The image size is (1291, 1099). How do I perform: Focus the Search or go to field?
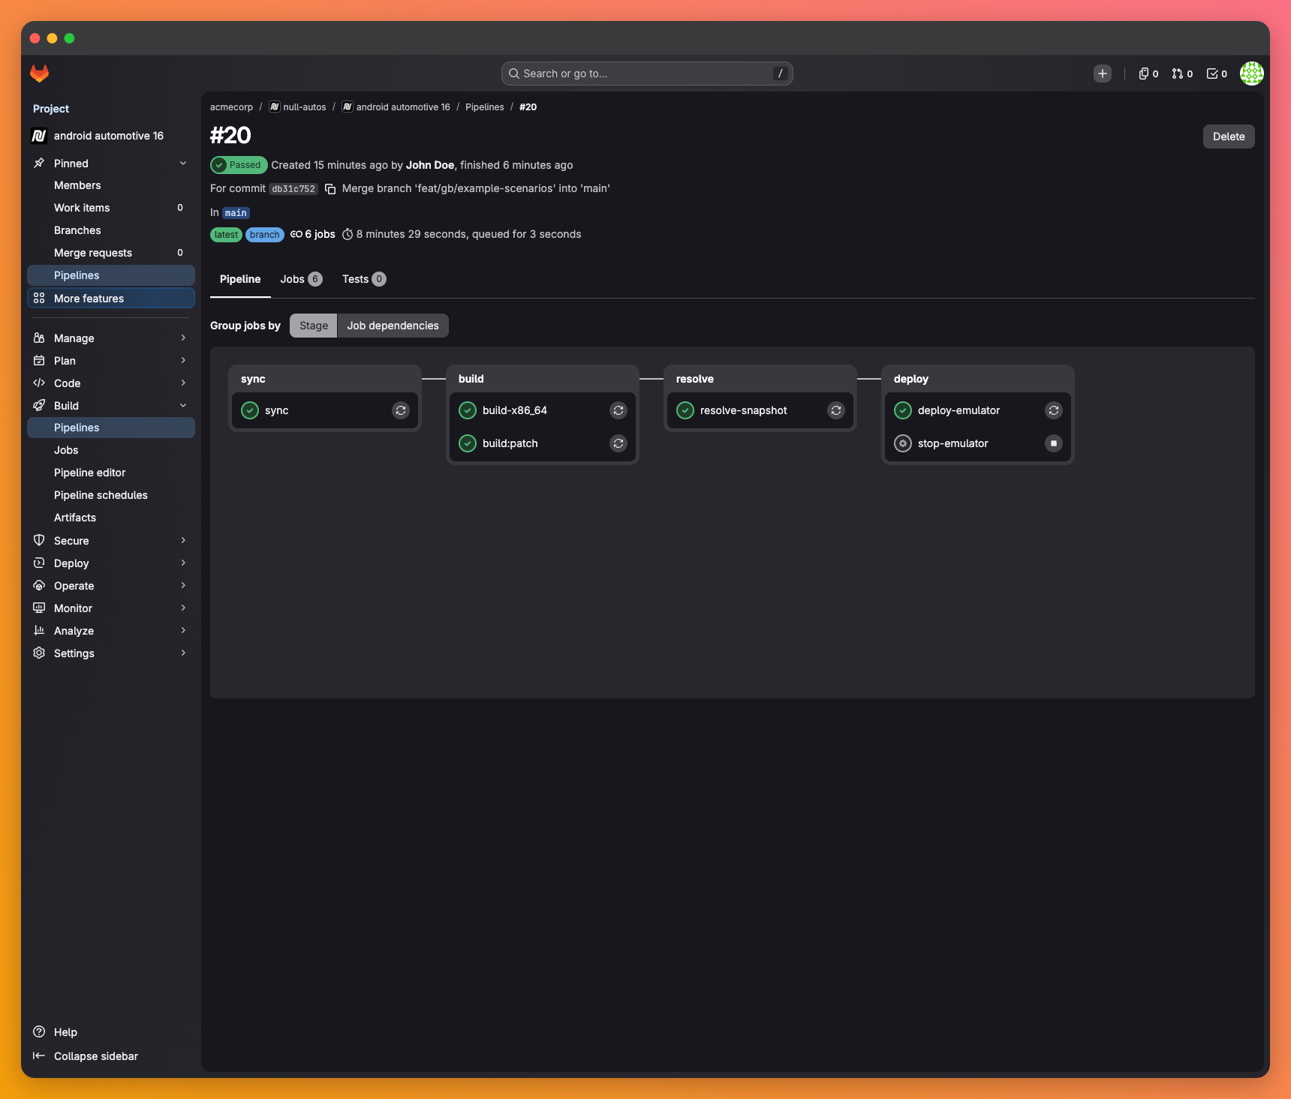tap(647, 74)
